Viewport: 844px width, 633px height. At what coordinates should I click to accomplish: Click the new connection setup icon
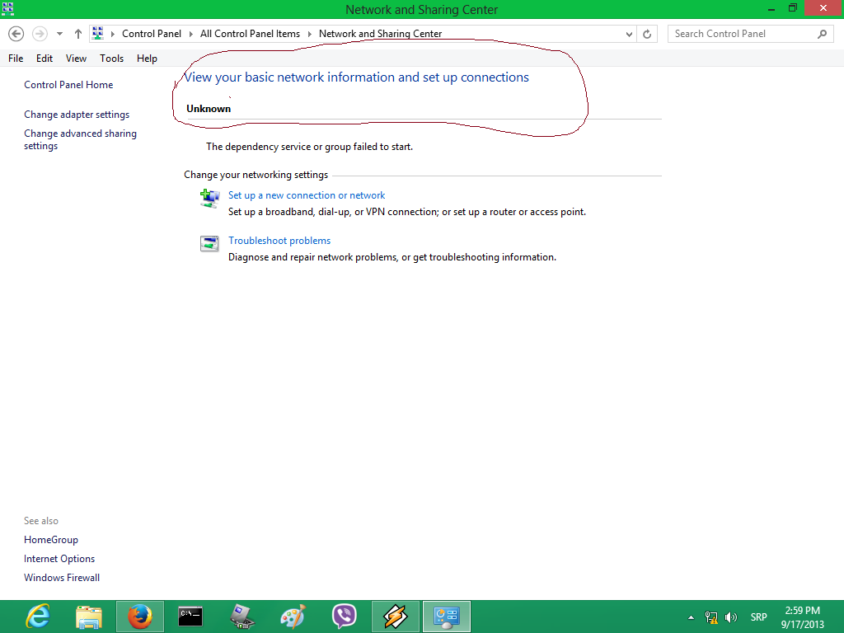click(x=209, y=199)
